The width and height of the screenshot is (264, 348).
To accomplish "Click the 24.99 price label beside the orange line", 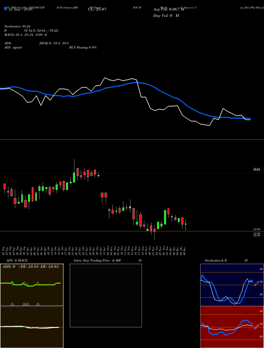I will pyautogui.click(x=257, y=229).
